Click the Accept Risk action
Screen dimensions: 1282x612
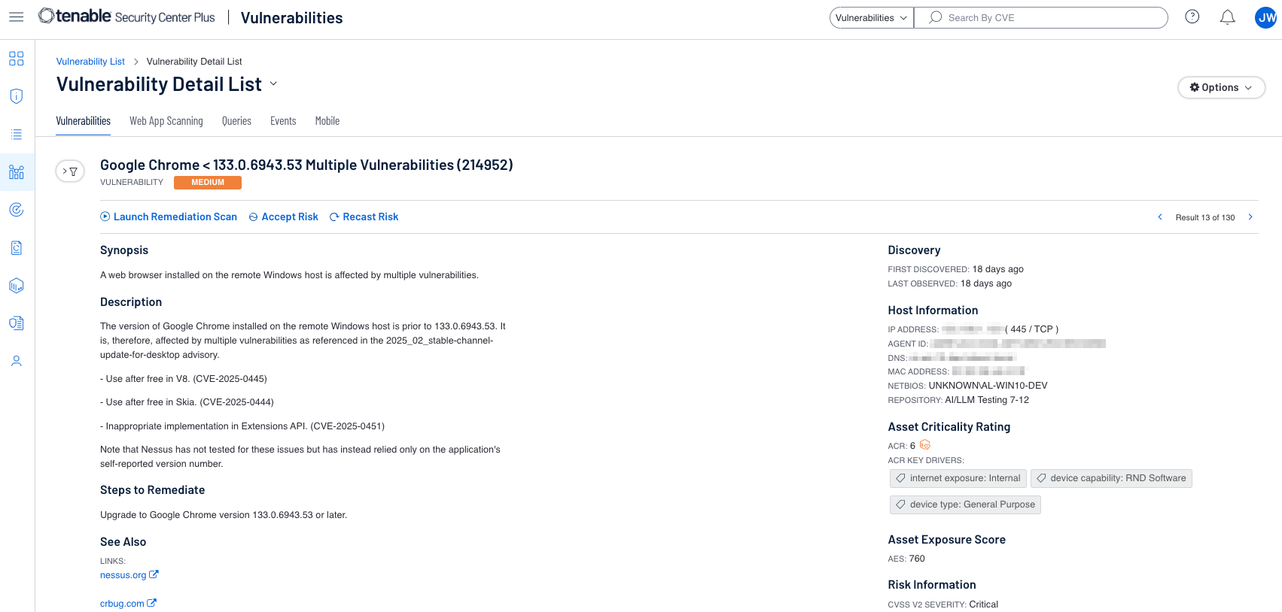click(x=284, y=217)
